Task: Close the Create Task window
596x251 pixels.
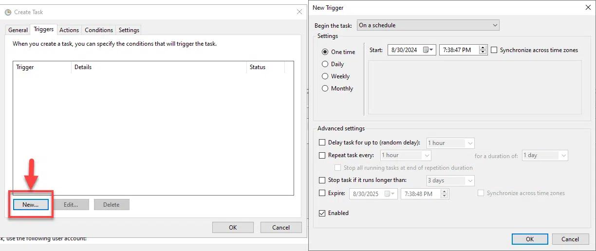Action: coord(299,12)
